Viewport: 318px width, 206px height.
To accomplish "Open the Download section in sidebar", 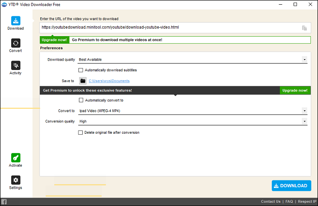I will pyautogui.click(x=16, y=23).
